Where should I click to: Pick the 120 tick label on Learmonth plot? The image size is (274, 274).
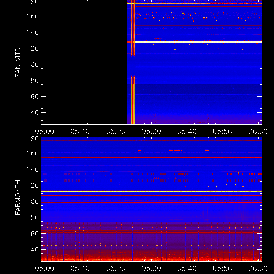33,185
